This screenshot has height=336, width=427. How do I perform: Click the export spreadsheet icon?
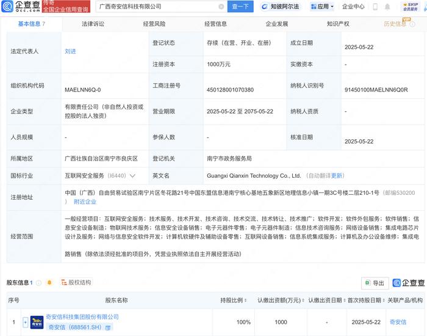368,283
